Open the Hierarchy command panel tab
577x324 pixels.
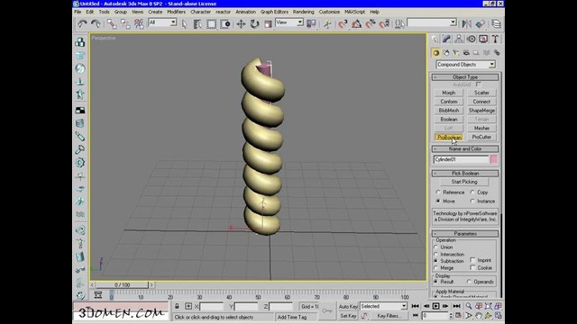(459, 39)
